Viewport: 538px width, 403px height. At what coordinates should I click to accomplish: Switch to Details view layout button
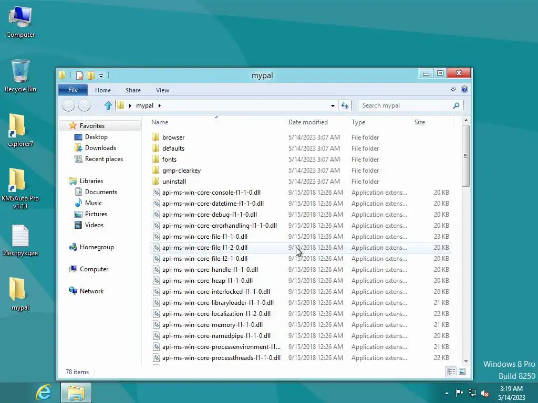pos(450,372)
